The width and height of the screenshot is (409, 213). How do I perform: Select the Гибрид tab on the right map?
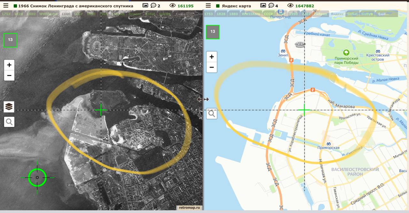pos(321,14)
